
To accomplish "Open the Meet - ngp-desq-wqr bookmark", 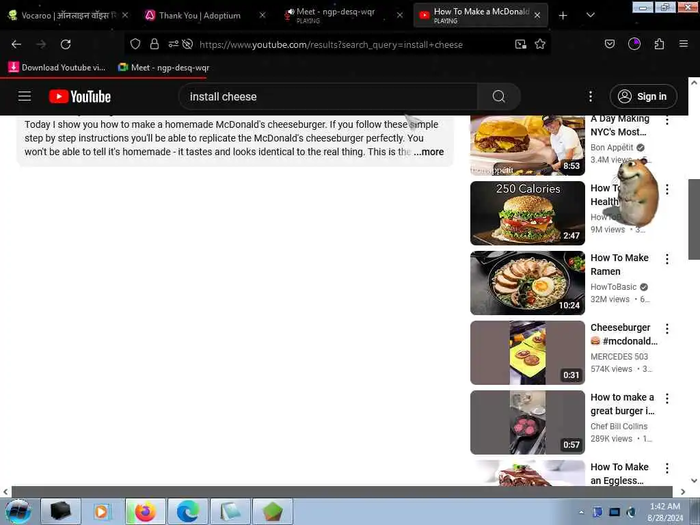I will click(x=163, y=68).
